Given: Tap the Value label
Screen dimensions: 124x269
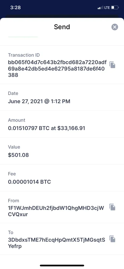Looking at the screenshot, I should [14, 147].
